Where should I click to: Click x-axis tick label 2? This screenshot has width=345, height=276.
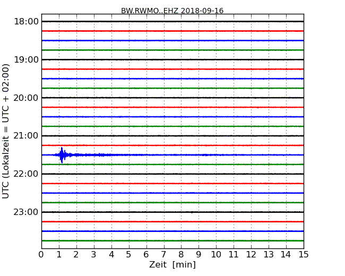(x=76, y=255)
